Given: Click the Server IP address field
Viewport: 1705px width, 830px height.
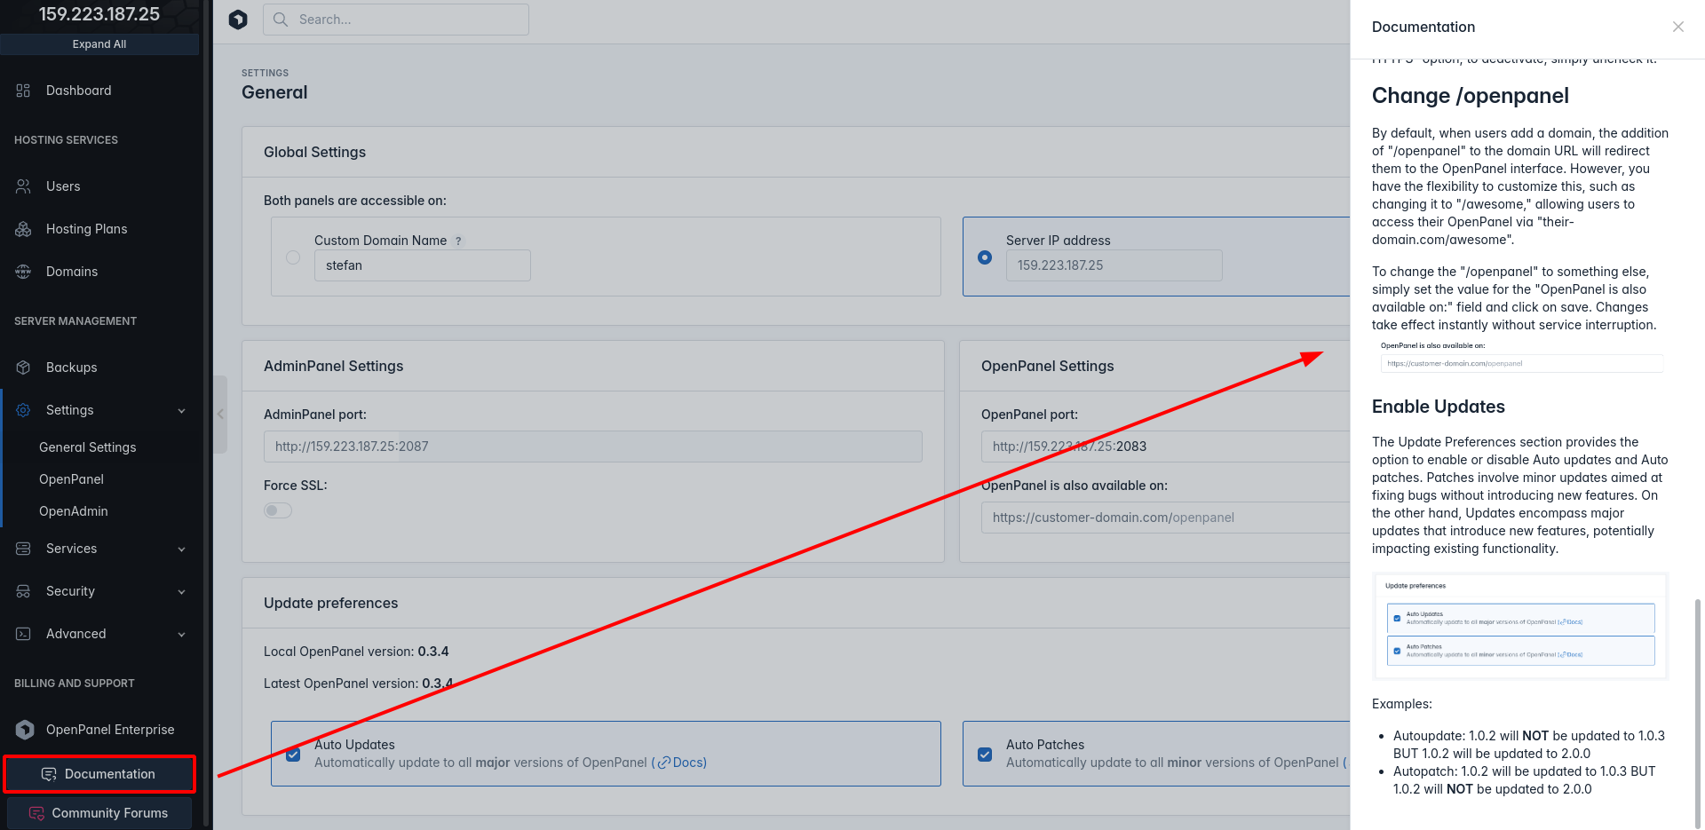Looking at the screenshot, I should point(1114,265).
